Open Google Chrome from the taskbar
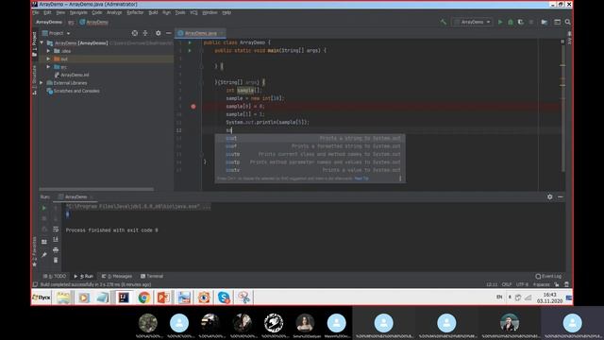 pyautogui.click(x=144, y=297)
